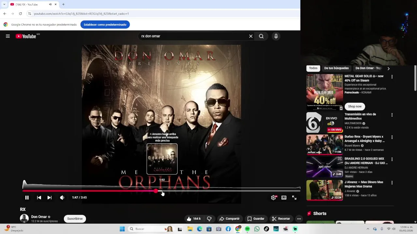
Task: Mute the tab via speaker icon
Action: [50, 4]
